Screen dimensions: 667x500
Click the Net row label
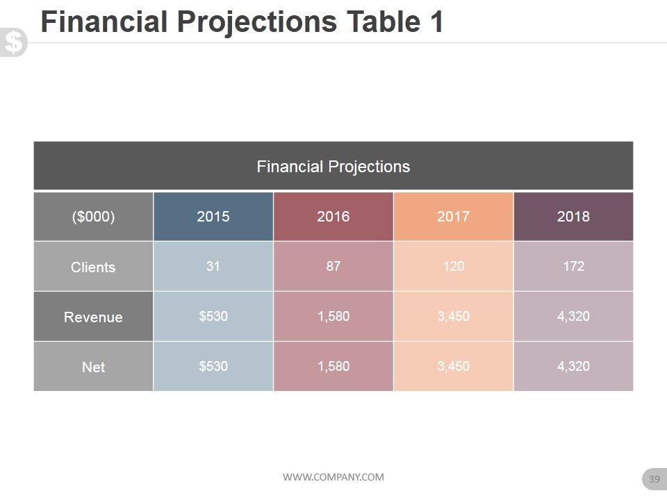pos(93,367)
